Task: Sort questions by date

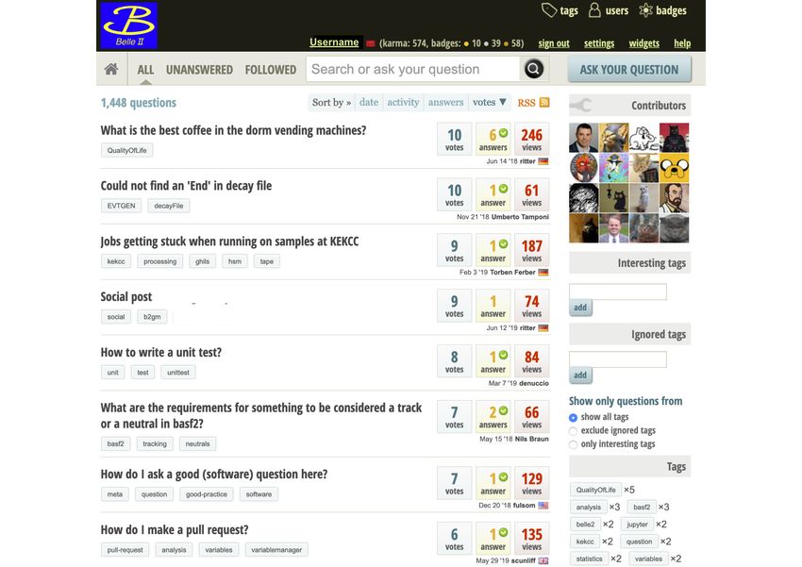Action: tap(369, 102)
